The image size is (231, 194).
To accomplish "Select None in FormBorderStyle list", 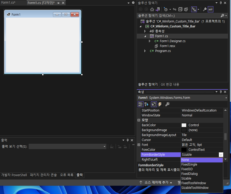I will tap(202, 160).
